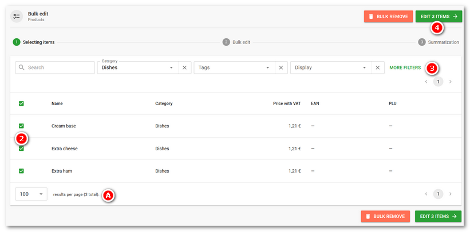Go to next page using bottom chevron

pyautogui.click(x=451, y=194)
